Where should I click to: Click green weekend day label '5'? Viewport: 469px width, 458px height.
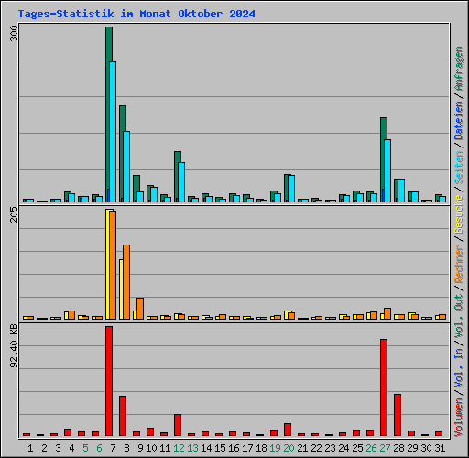(x=85, y=448)
